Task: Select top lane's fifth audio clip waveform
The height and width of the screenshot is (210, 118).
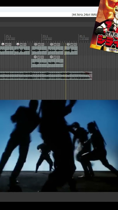Action: (71, 50)
